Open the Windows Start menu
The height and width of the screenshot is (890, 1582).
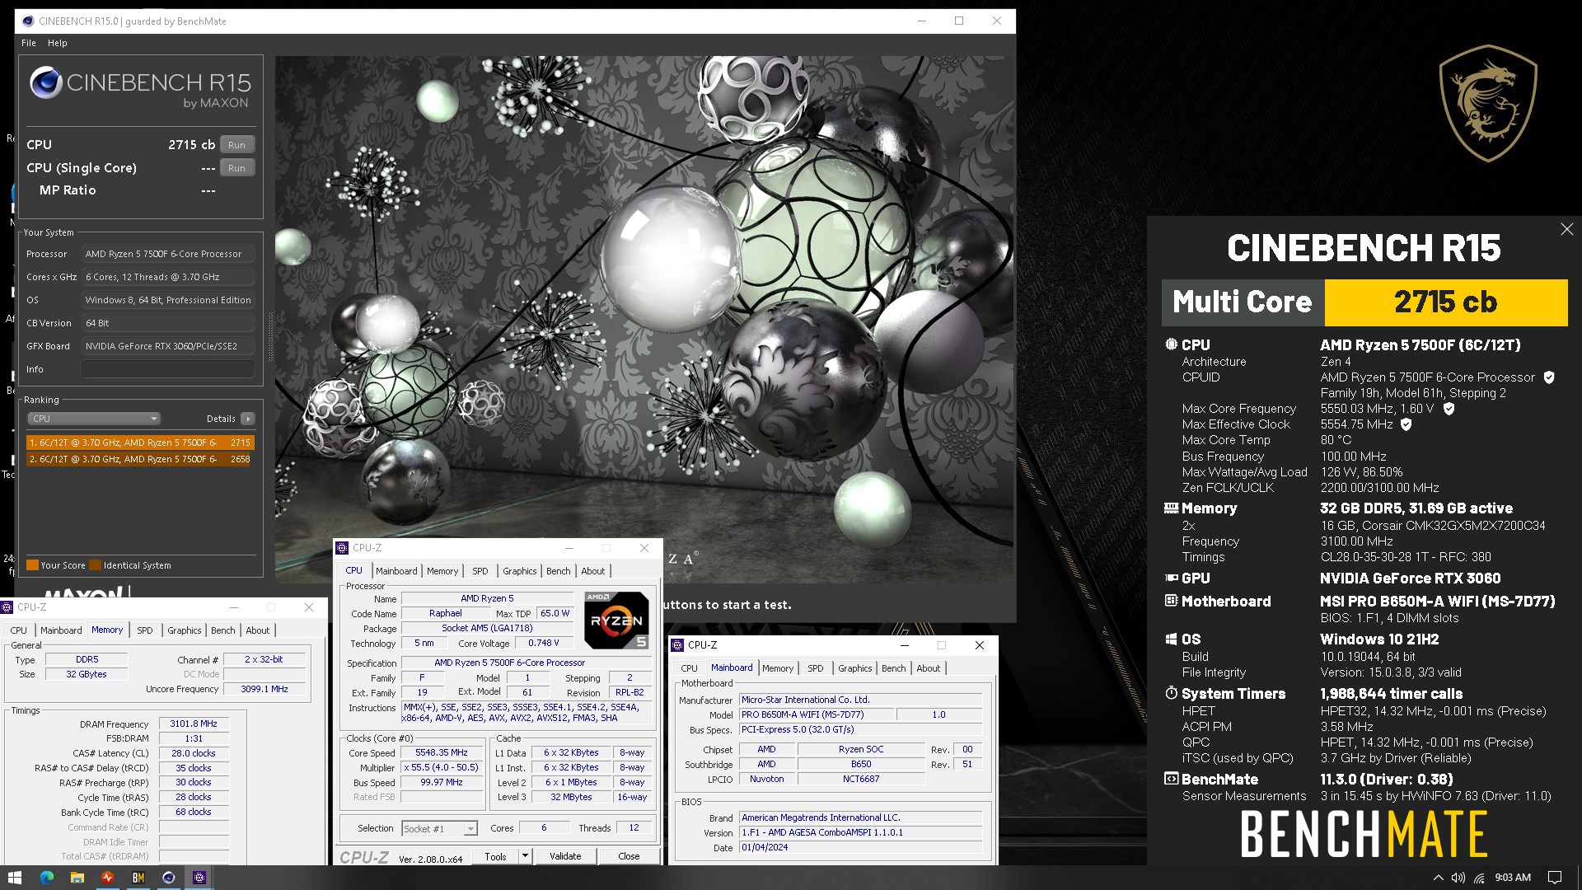(x=14, y=878)
